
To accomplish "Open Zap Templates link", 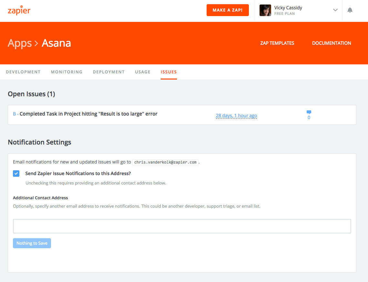I will [x=277, y=43].
